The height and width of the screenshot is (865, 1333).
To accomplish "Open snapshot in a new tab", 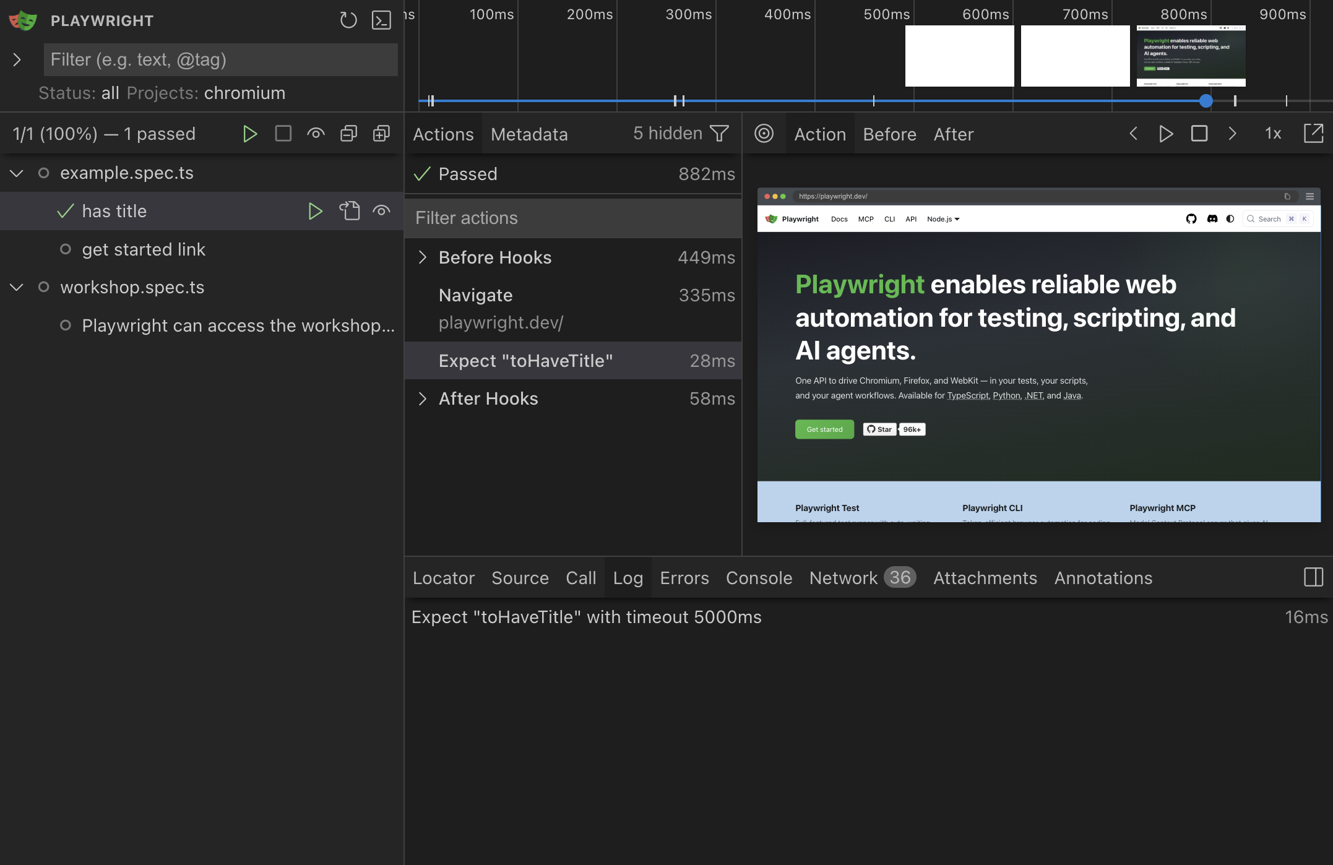I will 1313,134.
